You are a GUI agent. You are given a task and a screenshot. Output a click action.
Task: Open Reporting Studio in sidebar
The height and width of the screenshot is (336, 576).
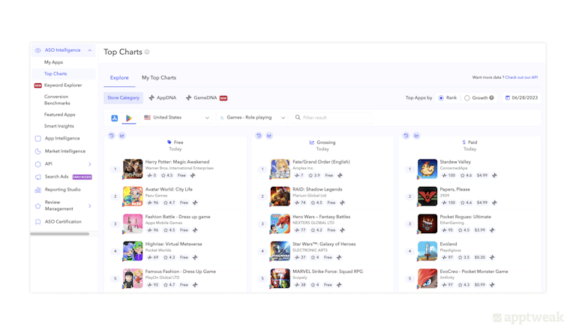[x=62, y=190]
